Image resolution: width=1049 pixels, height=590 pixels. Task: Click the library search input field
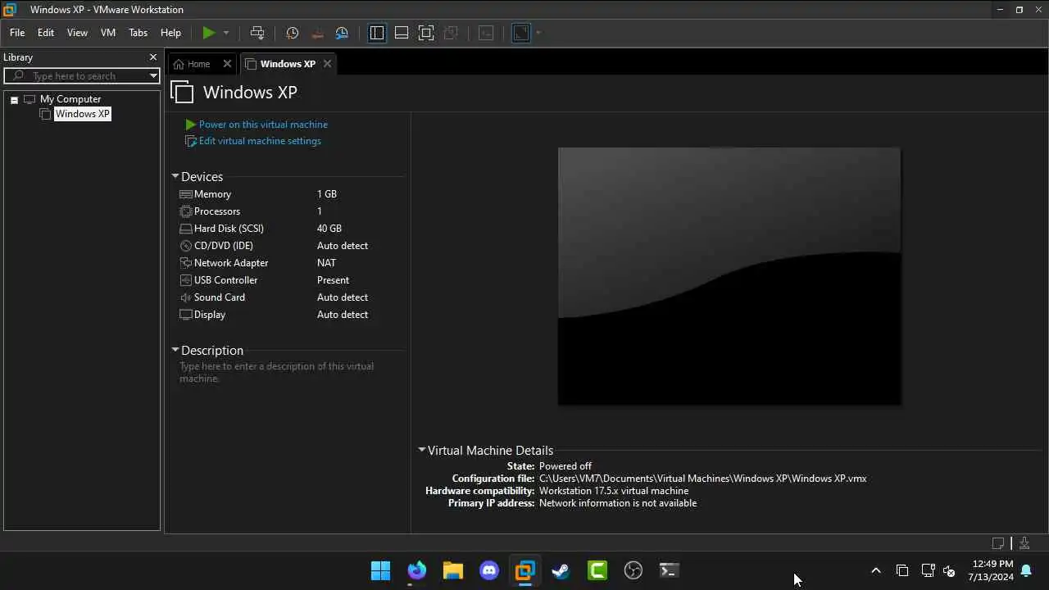80,76
